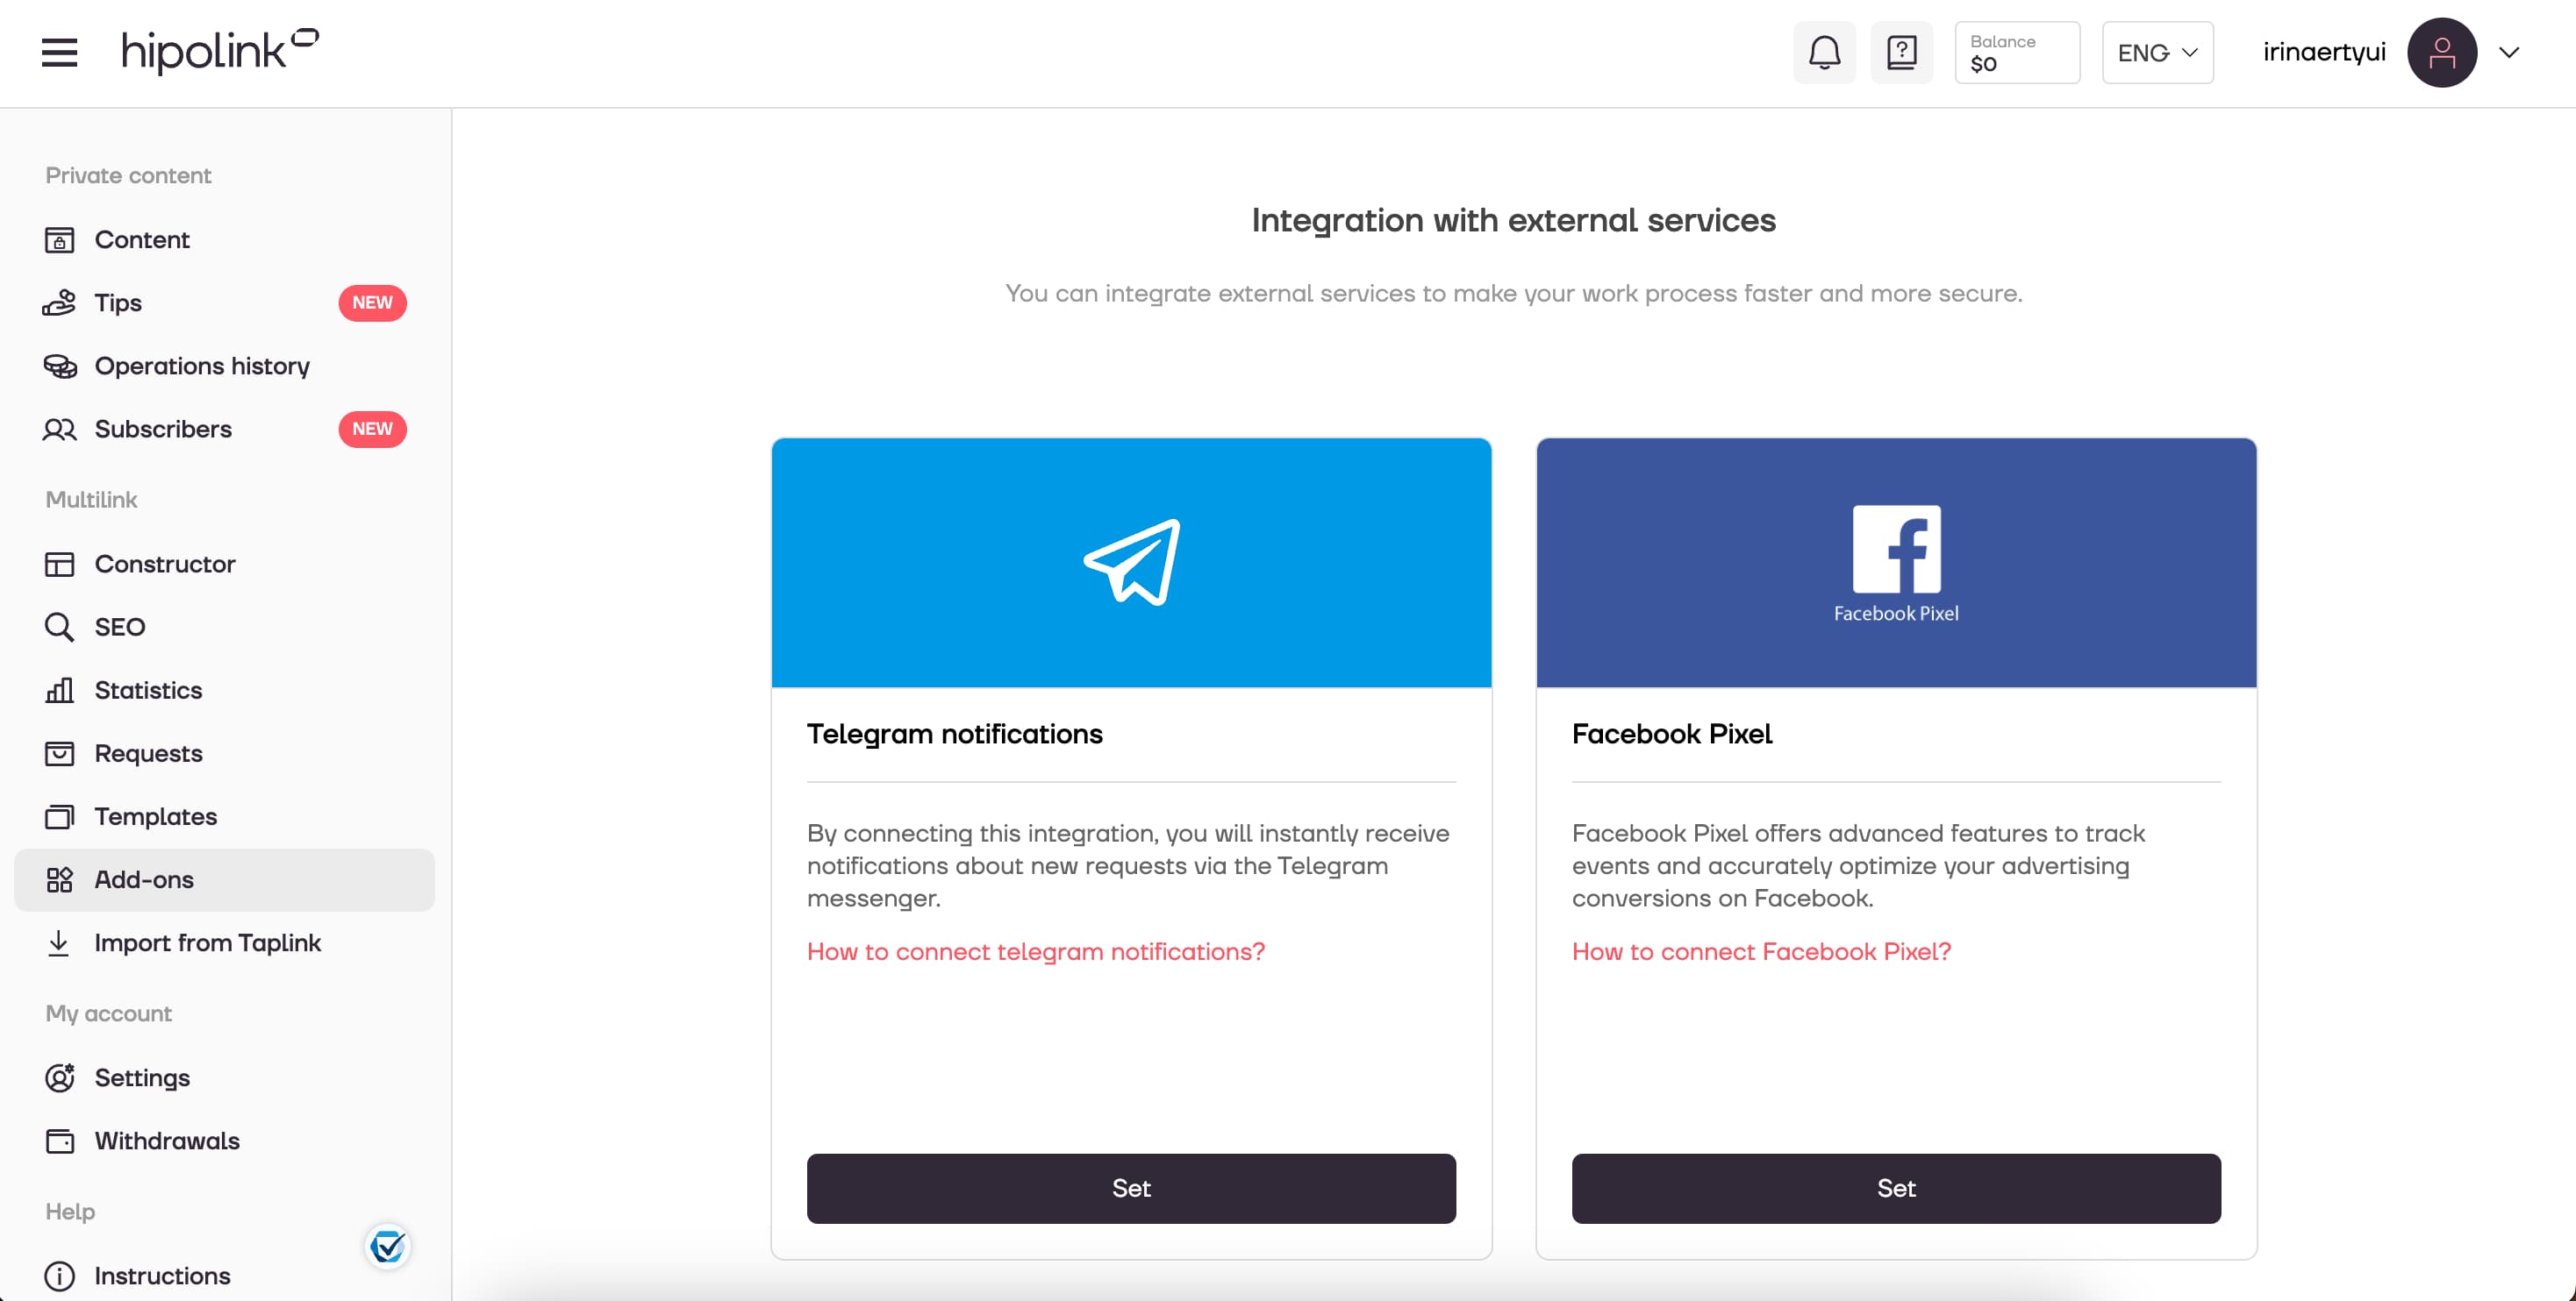Click the user avatar icon

click(2441, 52)
